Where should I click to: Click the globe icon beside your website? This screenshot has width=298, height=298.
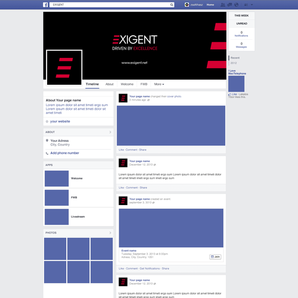click(x=47, y=122)
